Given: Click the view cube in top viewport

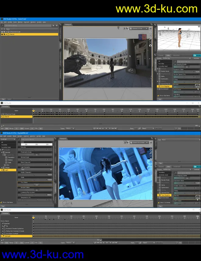Looking at the screenshot, I should tap(142, 37).
